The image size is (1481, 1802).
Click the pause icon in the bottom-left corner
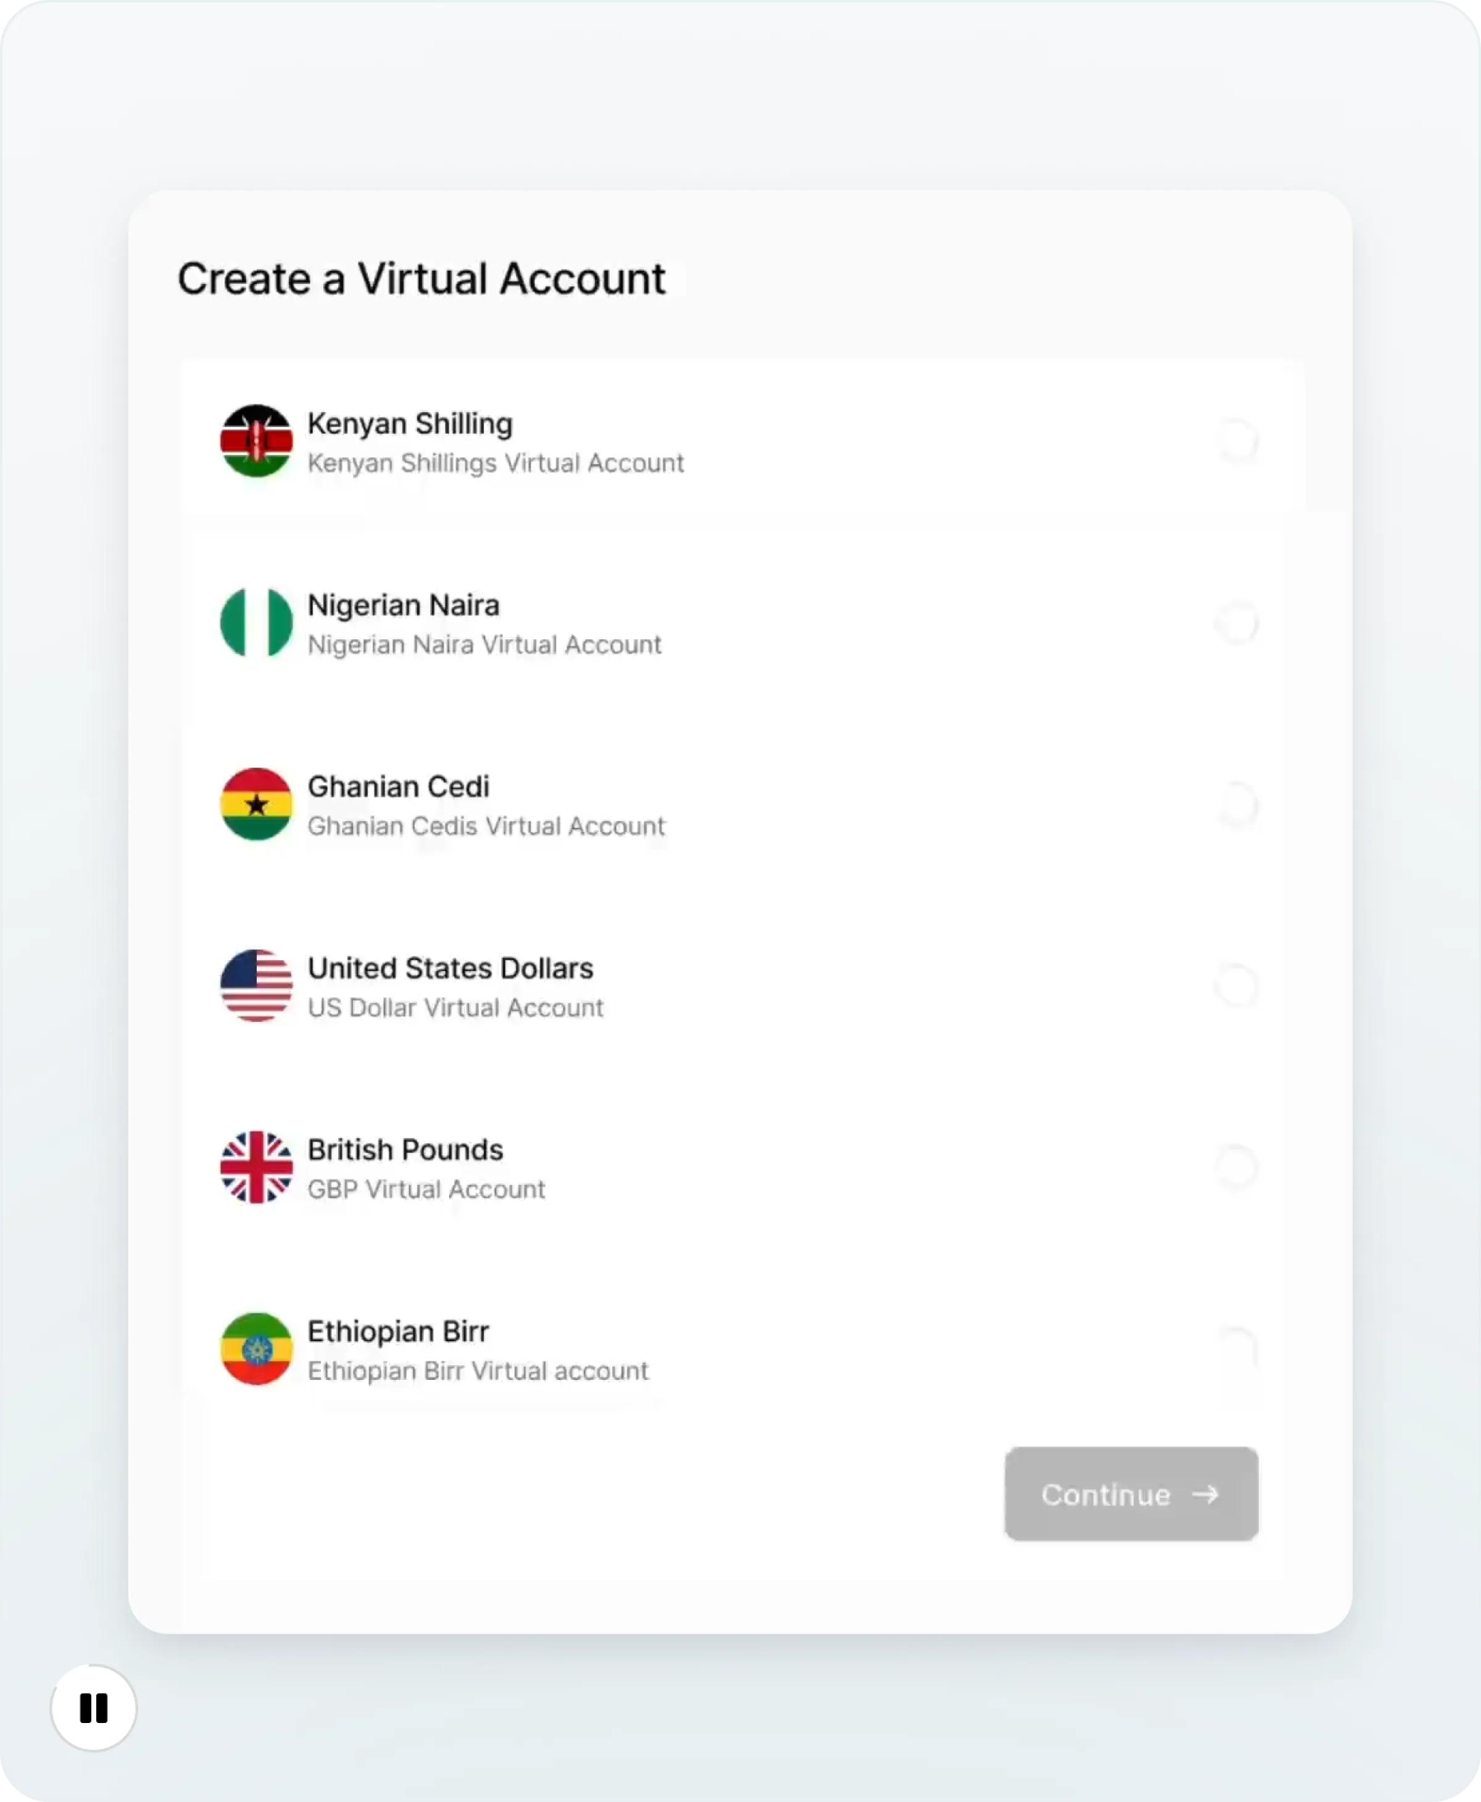tap(93, 1708)
